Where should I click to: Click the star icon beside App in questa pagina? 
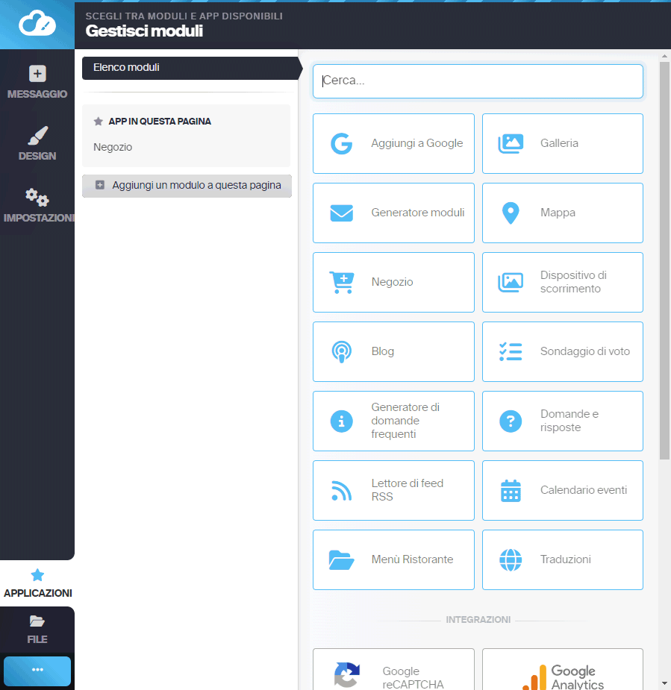(x=99, y=122)
